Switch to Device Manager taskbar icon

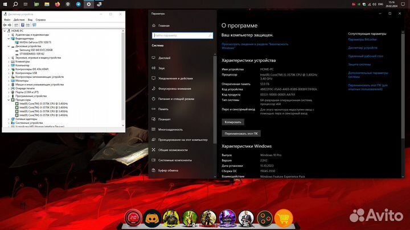[x=99, y=4]
